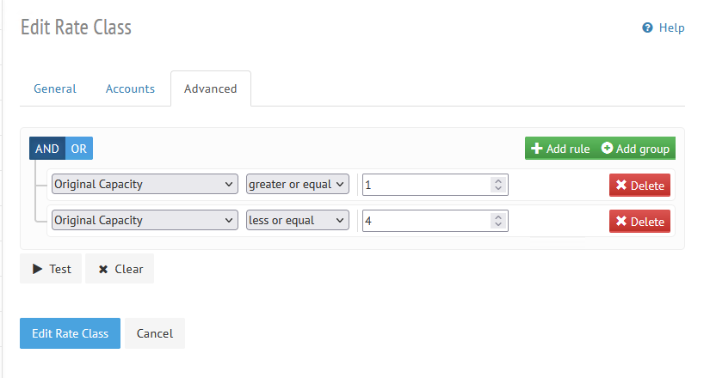The width and height of the screenshot is (710, 378).
Task: Switch to the General tab
Action: click(55, 88)
